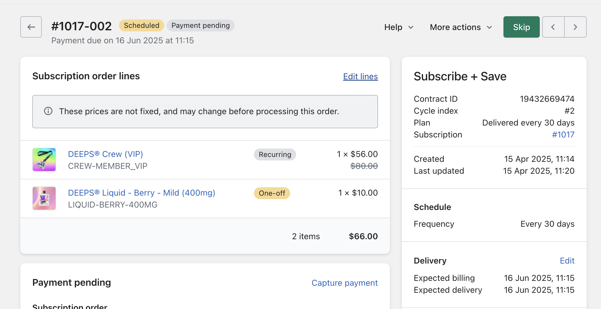
Task: Click the Capture payment link
Action: 344,283
